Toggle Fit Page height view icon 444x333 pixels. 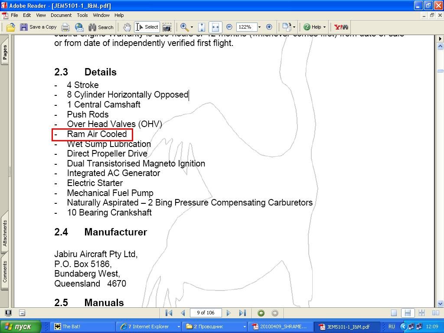tap(202, 27)
